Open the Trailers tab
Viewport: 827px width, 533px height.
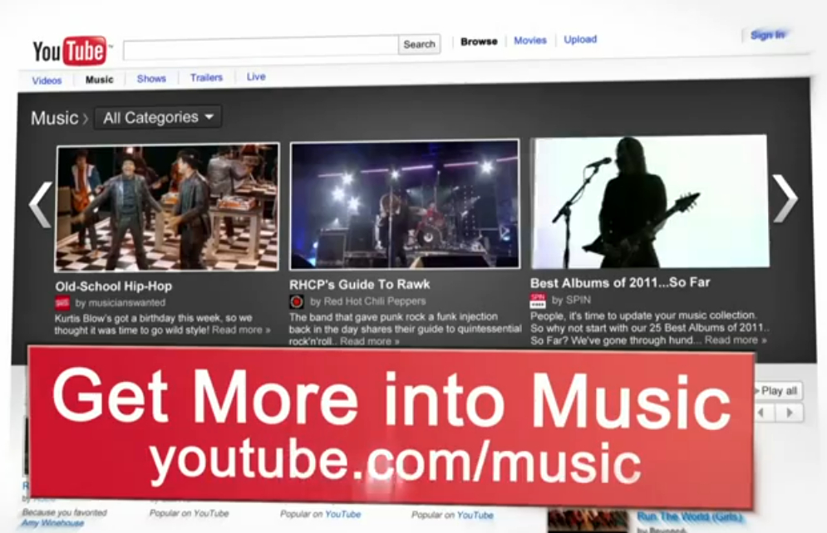[x=206, y=77]
